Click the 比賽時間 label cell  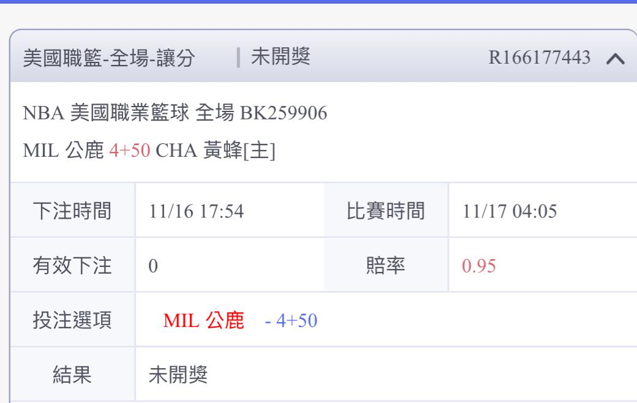tap(386, 211)
